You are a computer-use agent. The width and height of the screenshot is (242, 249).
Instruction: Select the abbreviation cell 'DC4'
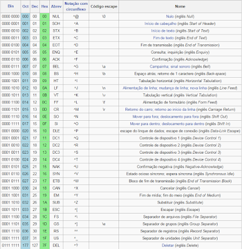click(x=56, y=159)
